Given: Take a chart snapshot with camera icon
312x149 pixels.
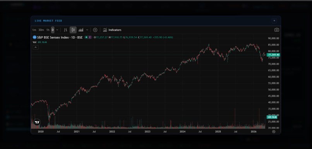Looking at the screenshot, I should click(x=277, y=30).
